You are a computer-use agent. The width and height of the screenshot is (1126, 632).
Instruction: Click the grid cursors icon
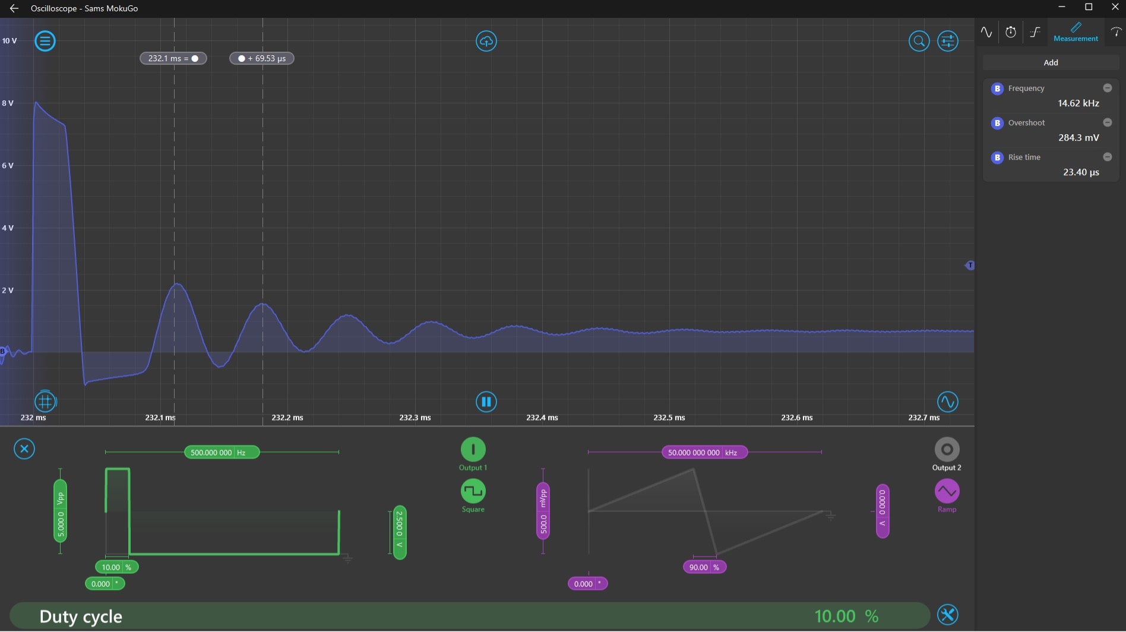(45, 402)
